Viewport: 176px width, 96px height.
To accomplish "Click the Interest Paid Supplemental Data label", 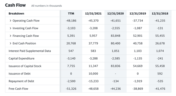I will [x=30, y=51].
